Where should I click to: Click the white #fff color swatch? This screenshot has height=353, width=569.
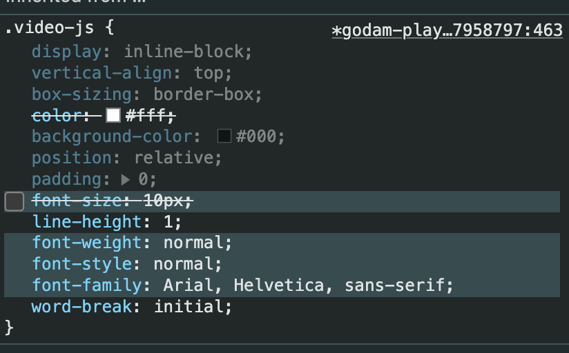click(113, 115)
